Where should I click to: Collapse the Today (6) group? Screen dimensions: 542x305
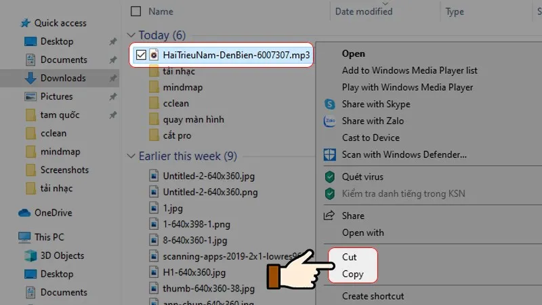pyautogui.click(x=131, y=35)
